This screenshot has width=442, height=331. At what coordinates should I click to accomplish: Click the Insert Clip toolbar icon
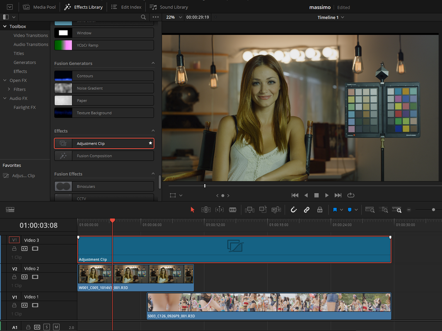click(249, 210)
